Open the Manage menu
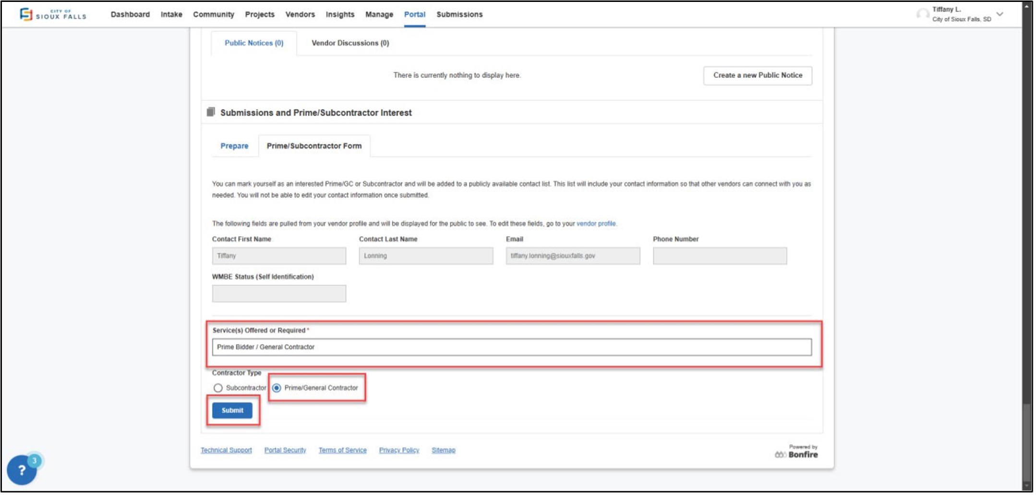This screenshot has height=495, width=1036. coord(379,14)
